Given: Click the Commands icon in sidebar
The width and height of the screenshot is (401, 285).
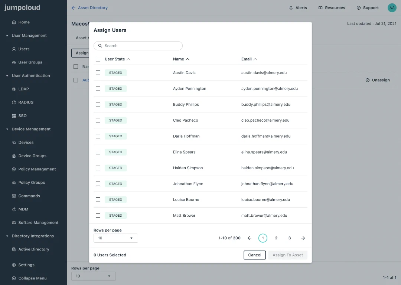Looking at the screenshot, I should (14, 196).
